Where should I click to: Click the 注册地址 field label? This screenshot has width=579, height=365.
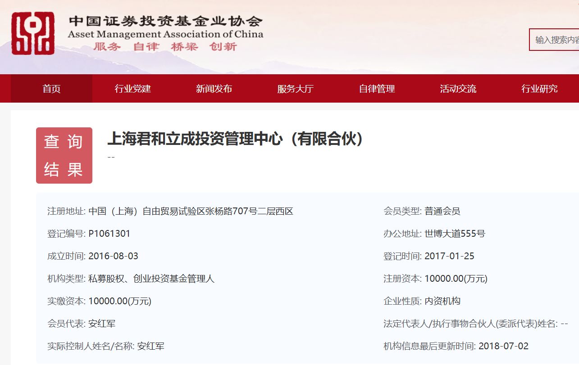pos(66,211)
